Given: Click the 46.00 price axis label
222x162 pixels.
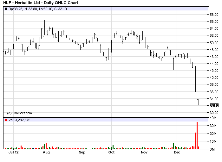Looking at the screenshot, I should coord(214,57).
